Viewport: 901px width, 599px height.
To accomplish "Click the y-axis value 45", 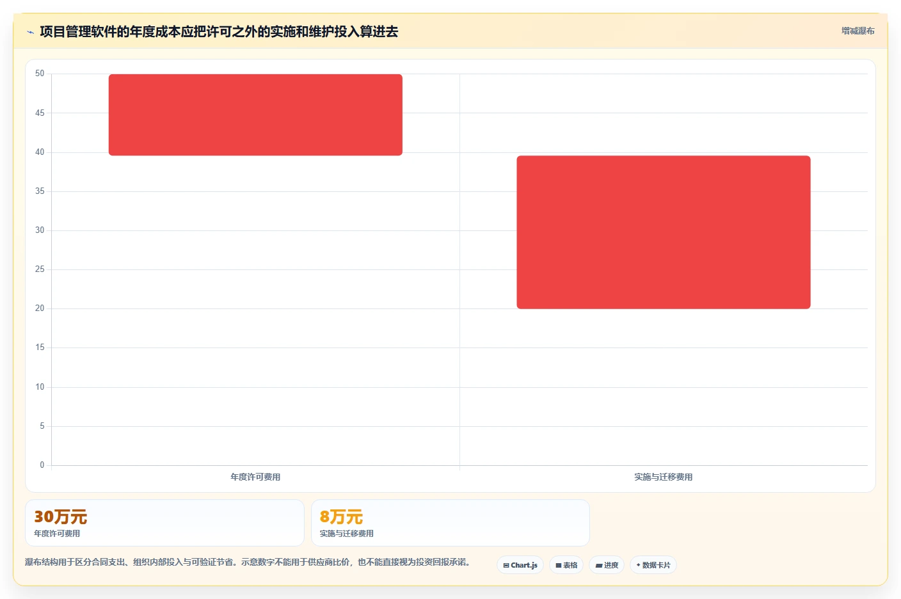I will point(40,113).
